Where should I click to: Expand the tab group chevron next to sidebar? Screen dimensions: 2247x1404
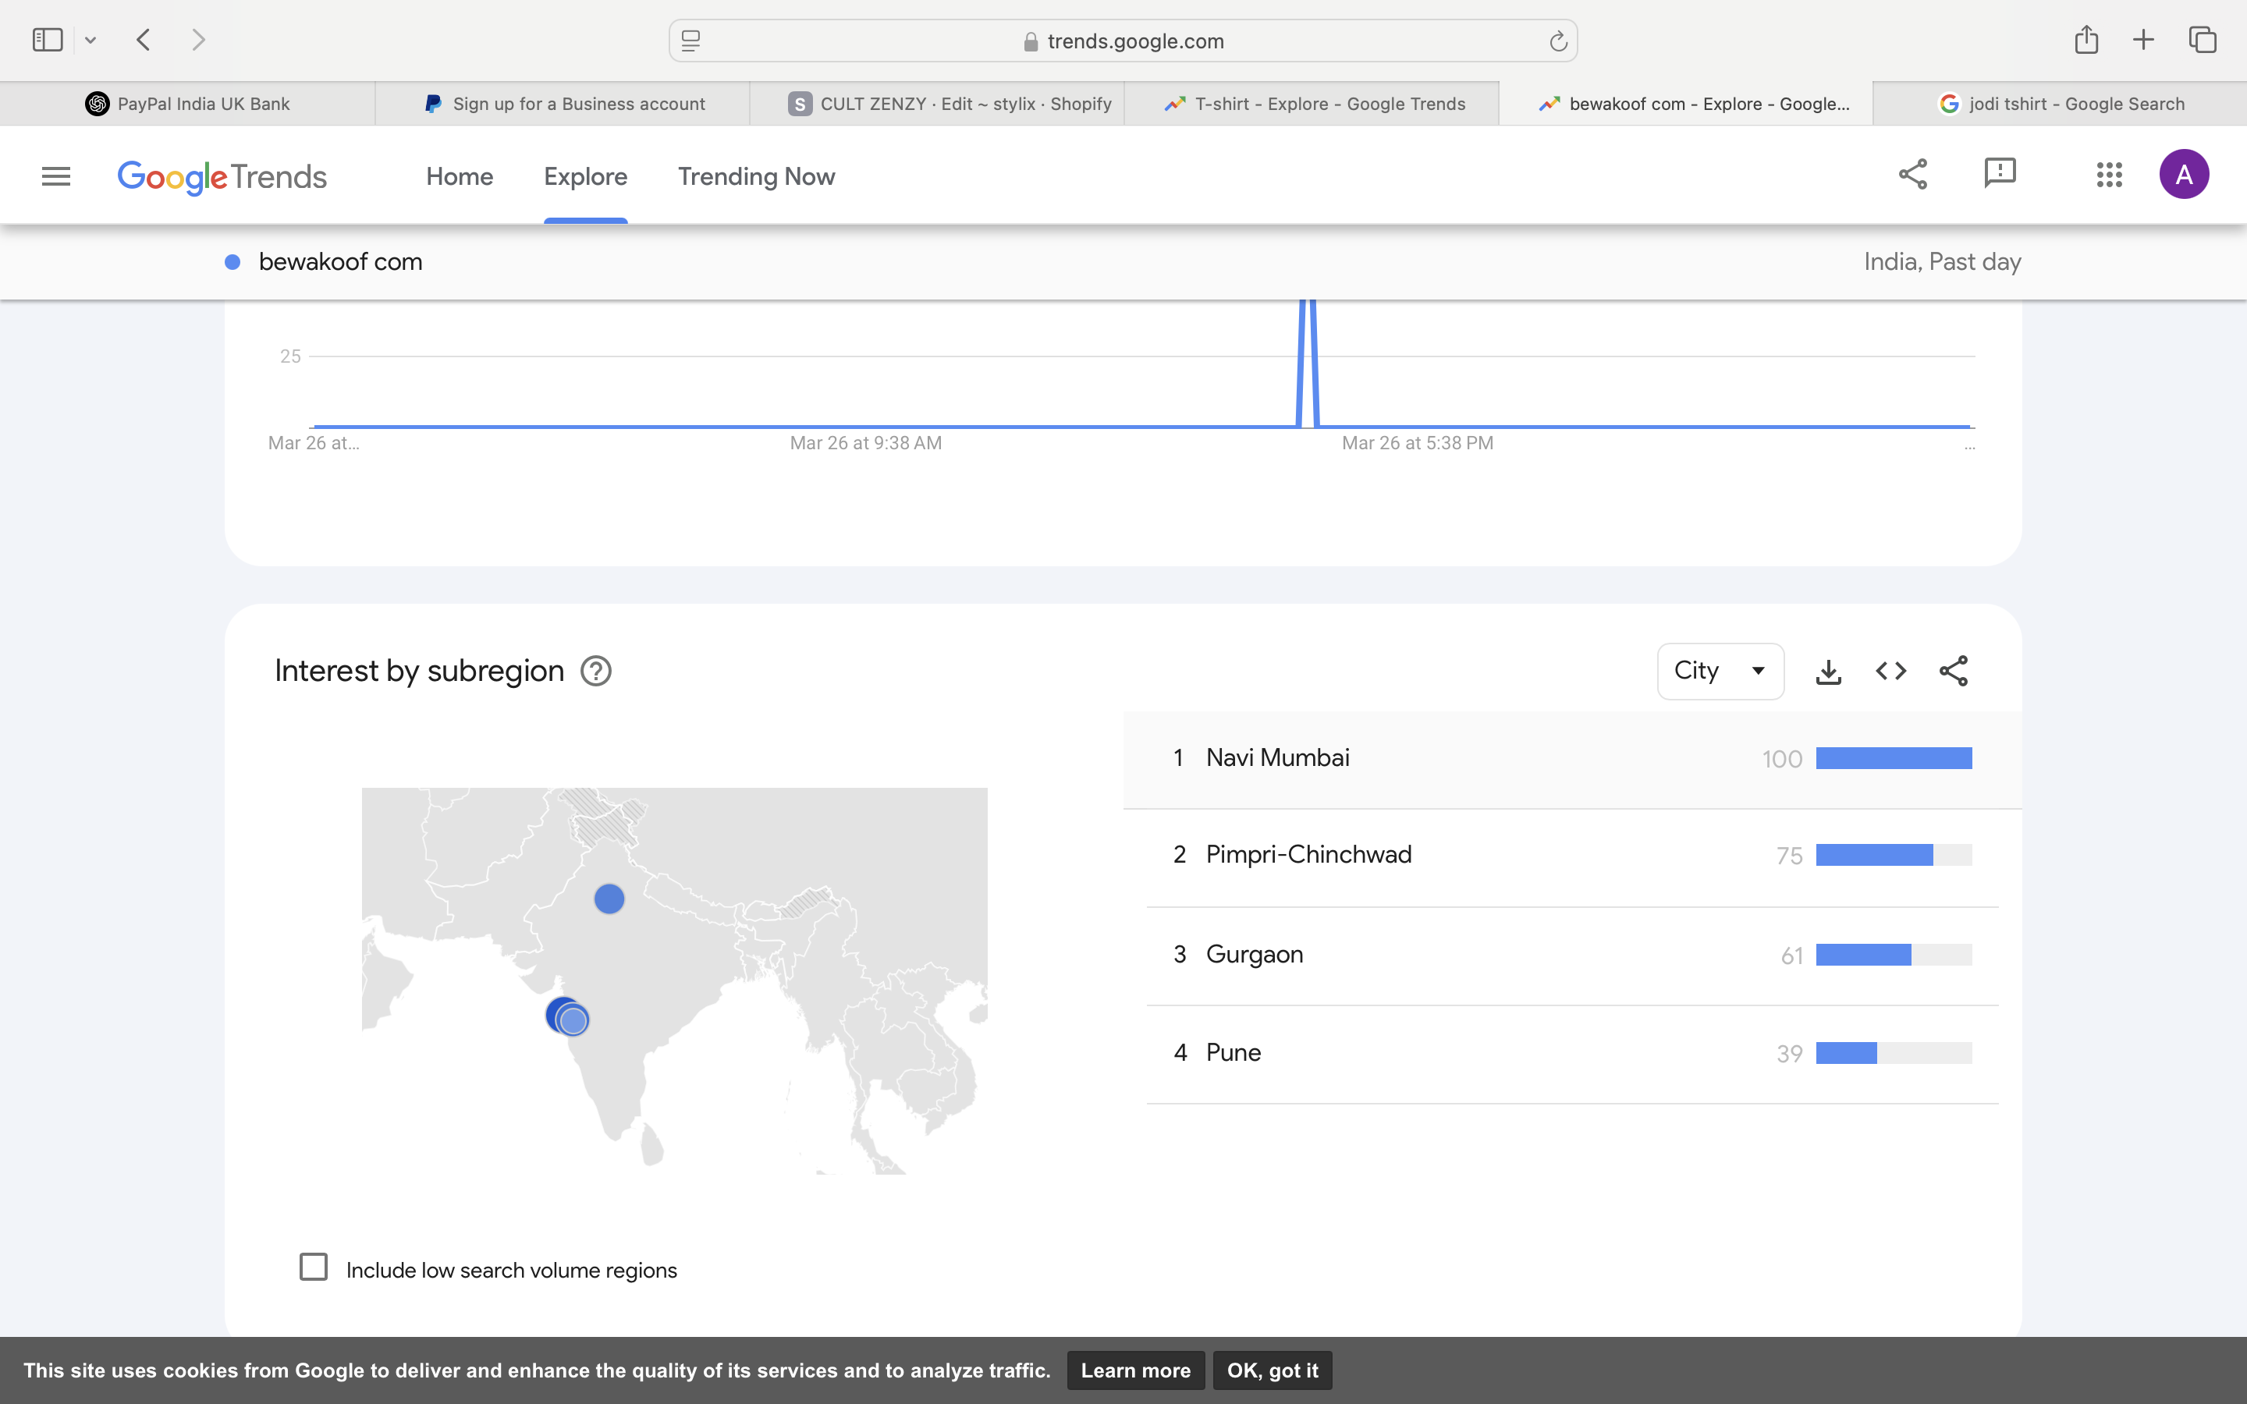(x=90, y=39)
